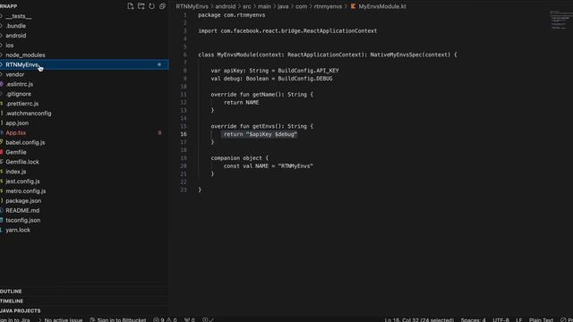Image resolution: width=573 pixels, height=322 pixels.
Task: Open Gemfile in the explorer
Action: pyautogui.click(x=16, y=152)
